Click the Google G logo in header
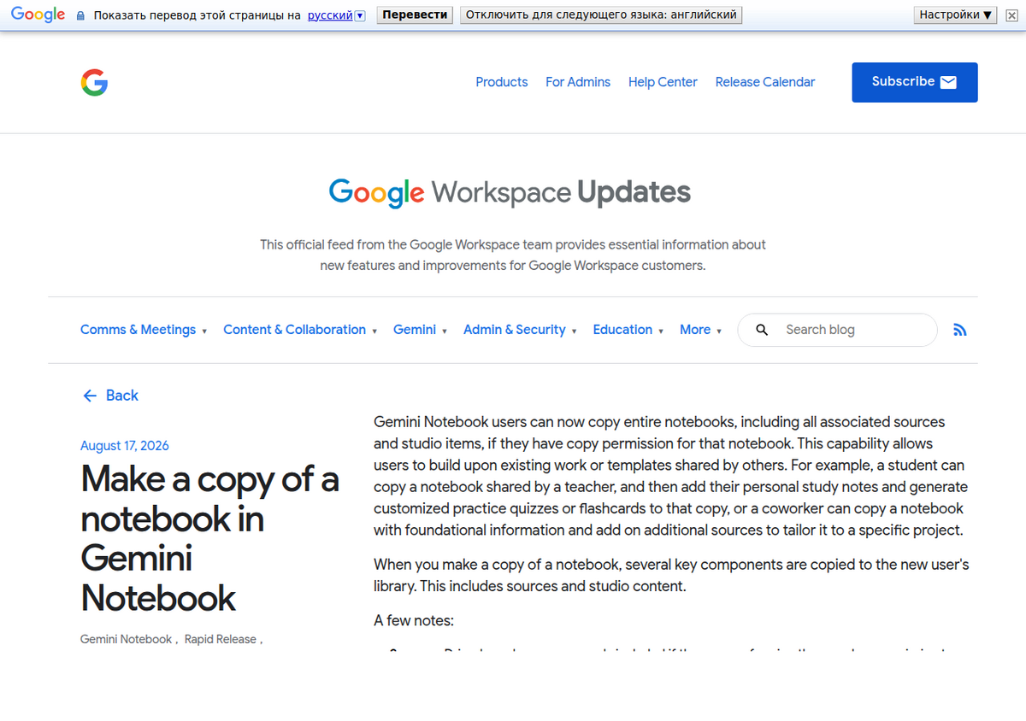Screen dimensions: 1026x721 coord(94,82)
